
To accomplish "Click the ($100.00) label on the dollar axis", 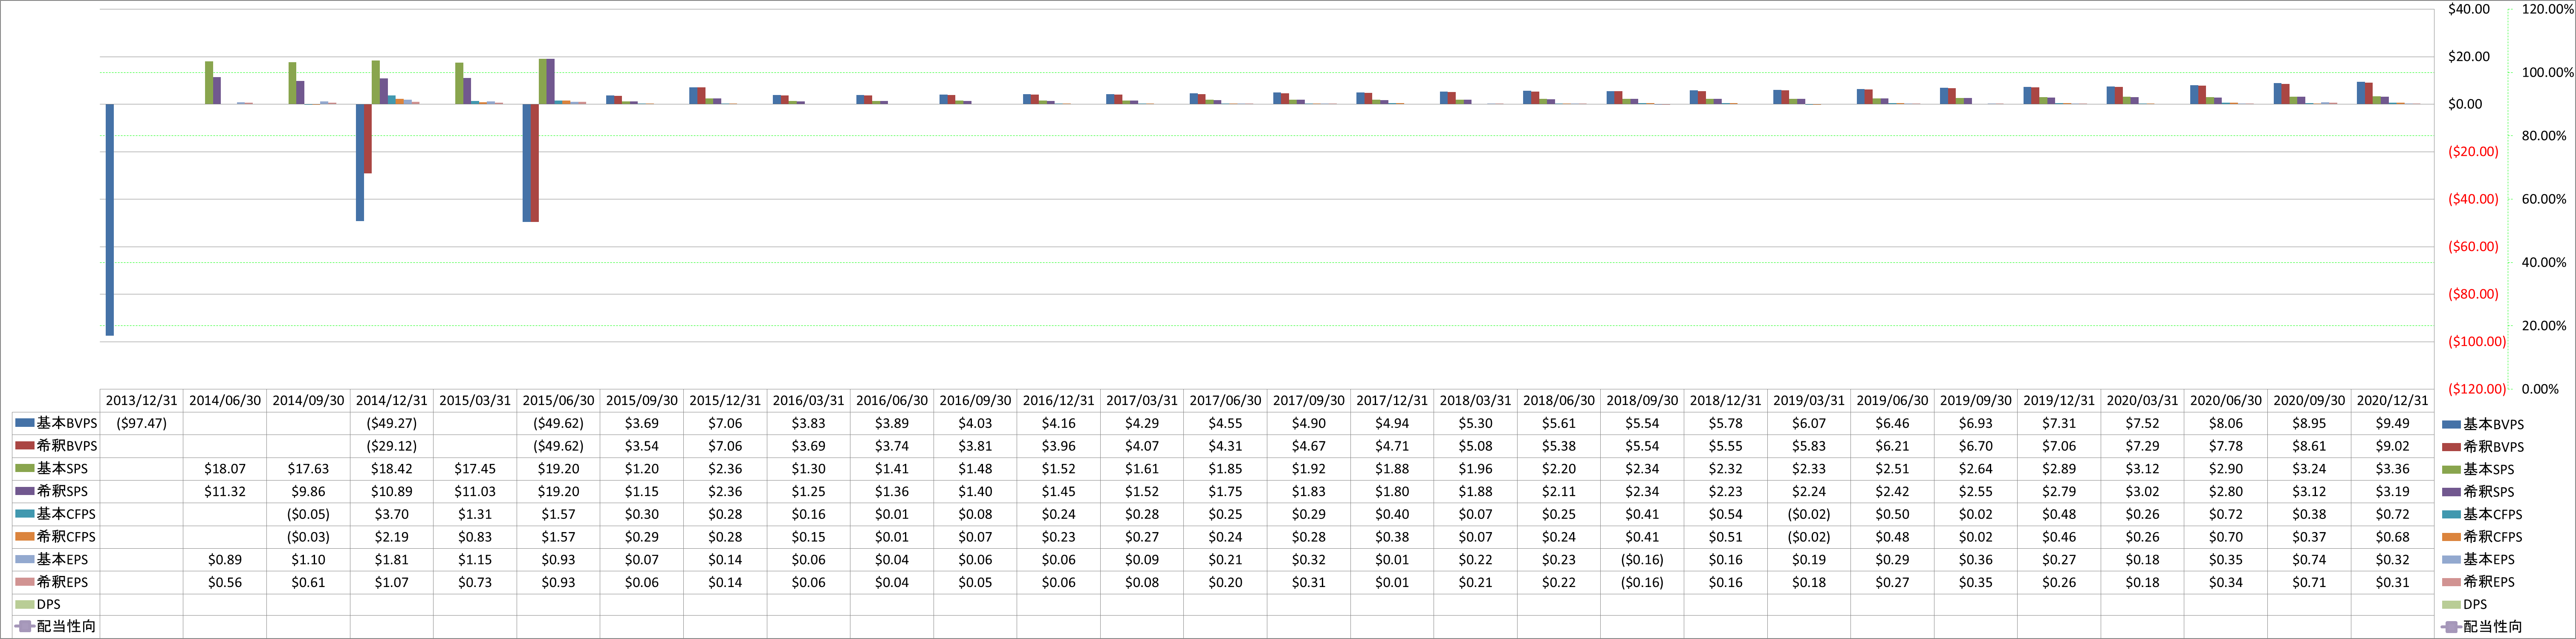I will [x=2477, y=342].
